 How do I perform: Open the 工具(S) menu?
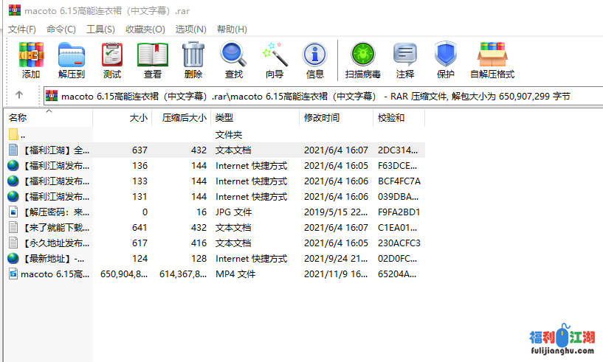click(100, 29)
